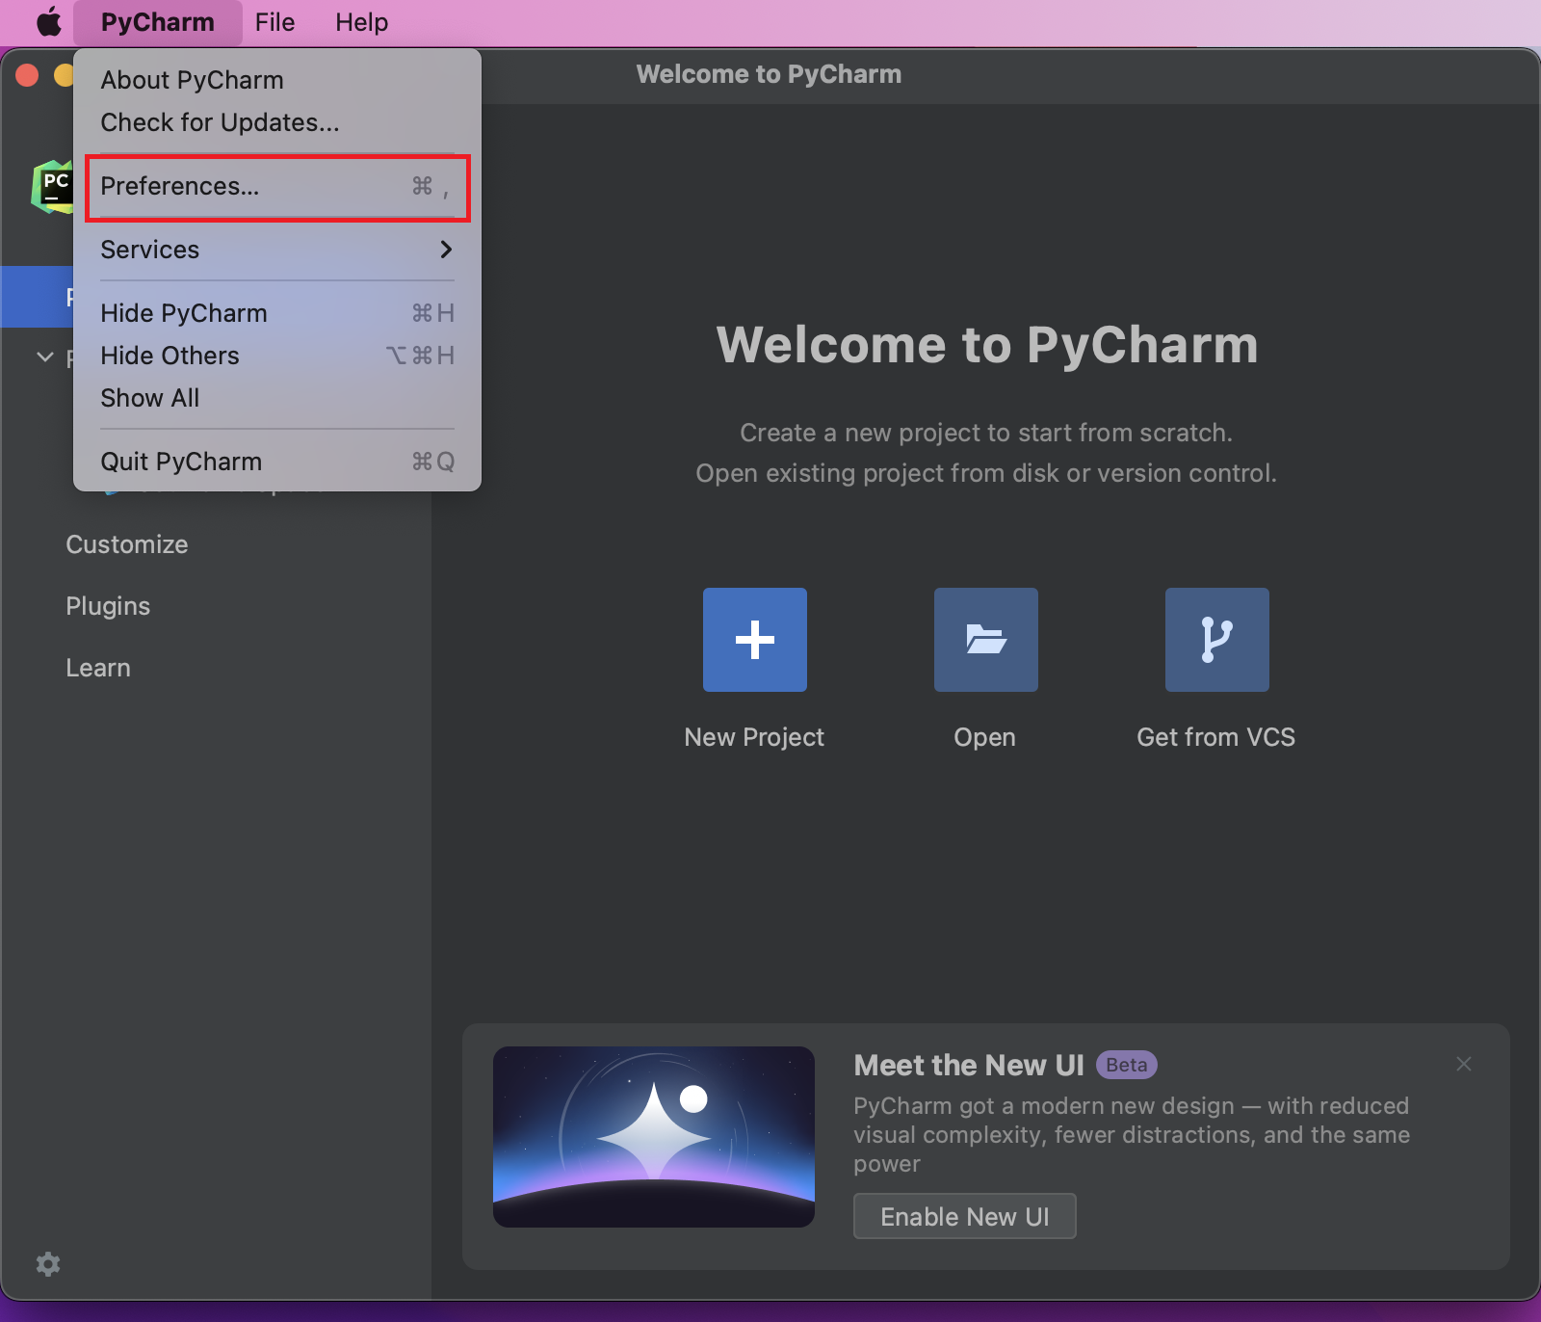Viewport: 1541px width, 1322px height.
Task: Close the window with red button
Action: point(27,75)
